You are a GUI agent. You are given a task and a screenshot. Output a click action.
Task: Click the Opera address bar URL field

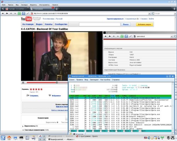[x=90, y=14]
